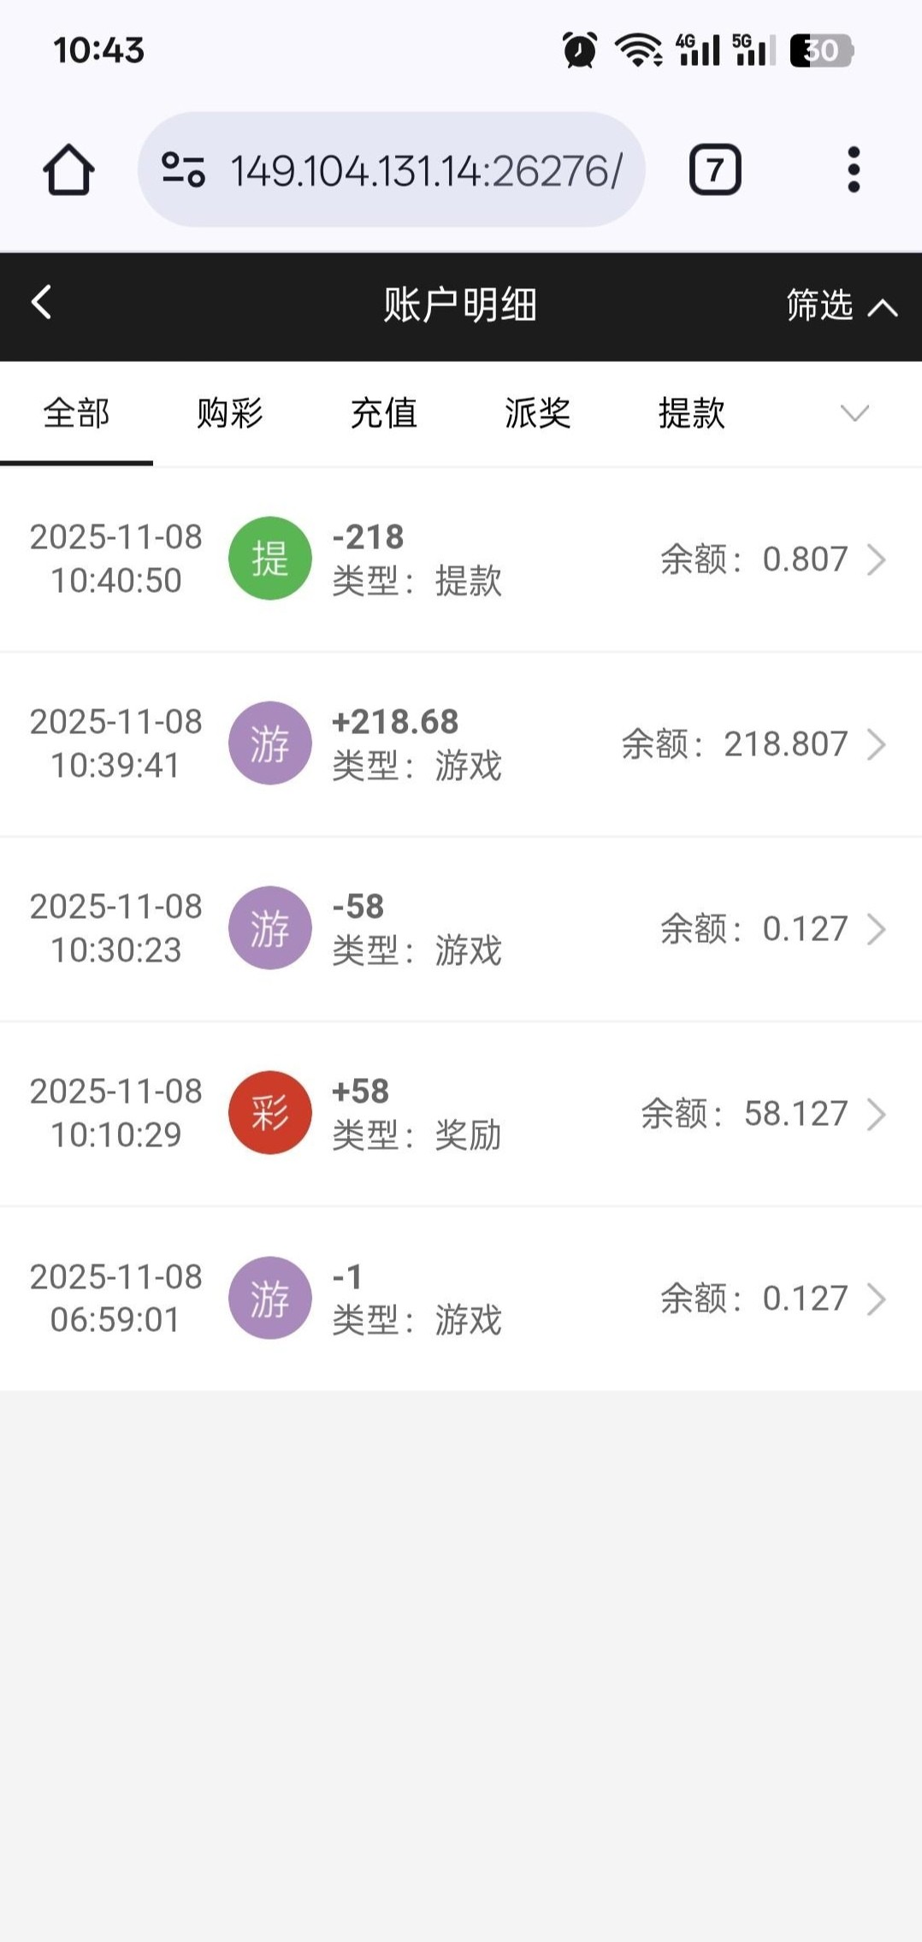Tap the browser home icon
922x1942 pixels.
pyautogui.click(x=68, y=170)
